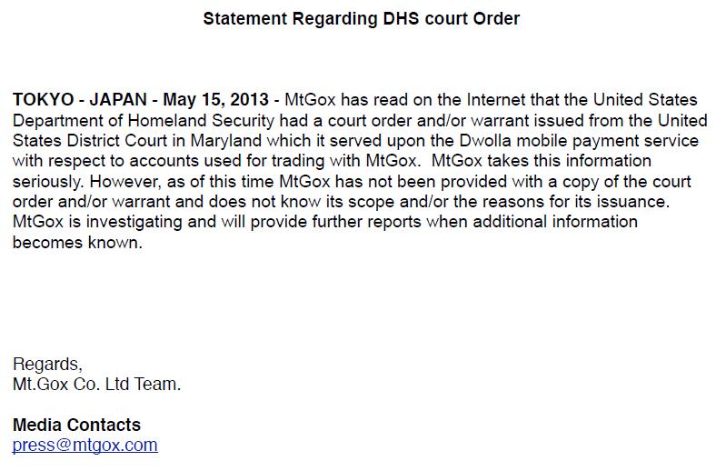Click the 'Statement Regarding DHS court Order' title

(361, 18)
